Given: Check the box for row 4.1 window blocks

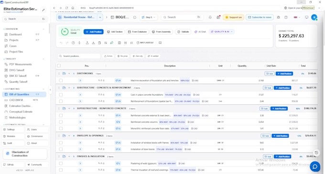Looking at the screenshot, I should click(x=61, y=142).
